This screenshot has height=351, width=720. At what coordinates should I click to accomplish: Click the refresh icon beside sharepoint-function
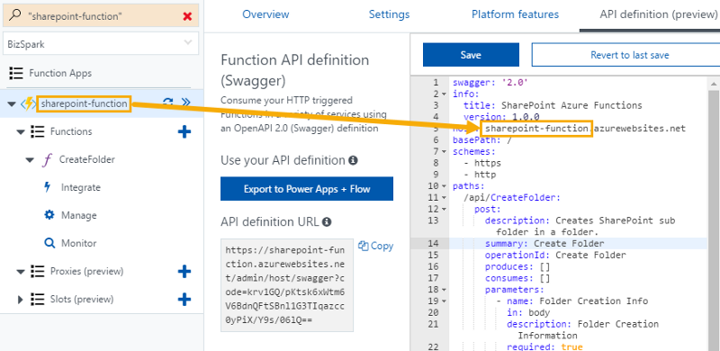click(167, 103)
